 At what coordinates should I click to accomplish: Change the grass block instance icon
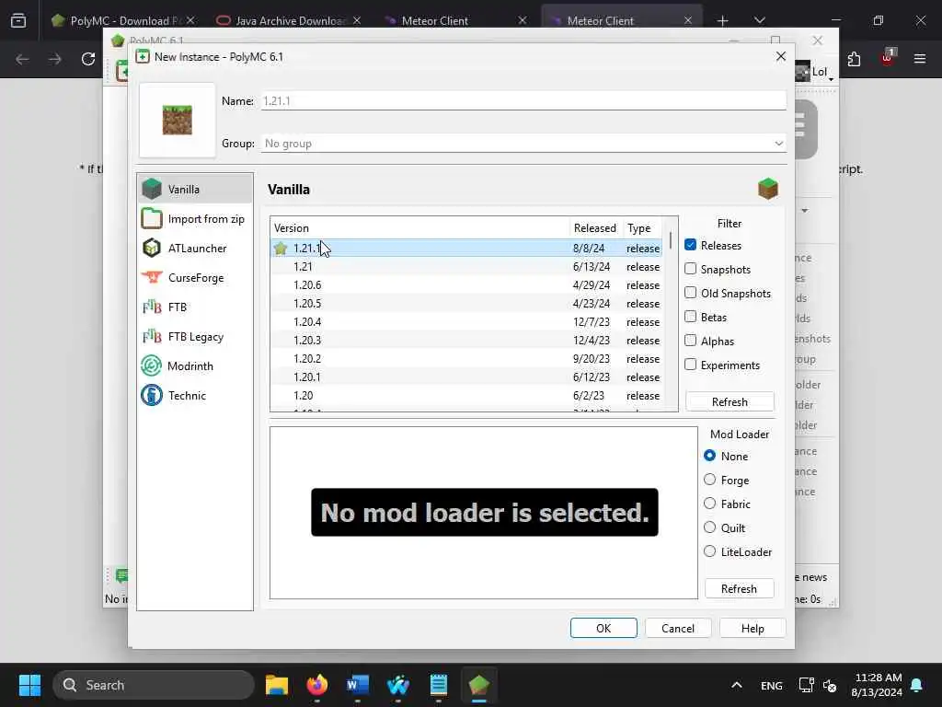[x=178, y=121]
